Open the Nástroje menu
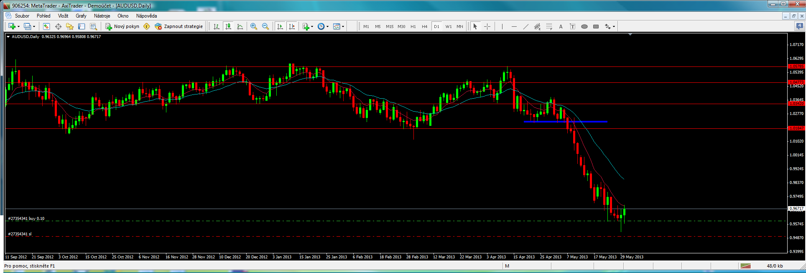Viewport: 806px width, 273px height. coord(102,16)
